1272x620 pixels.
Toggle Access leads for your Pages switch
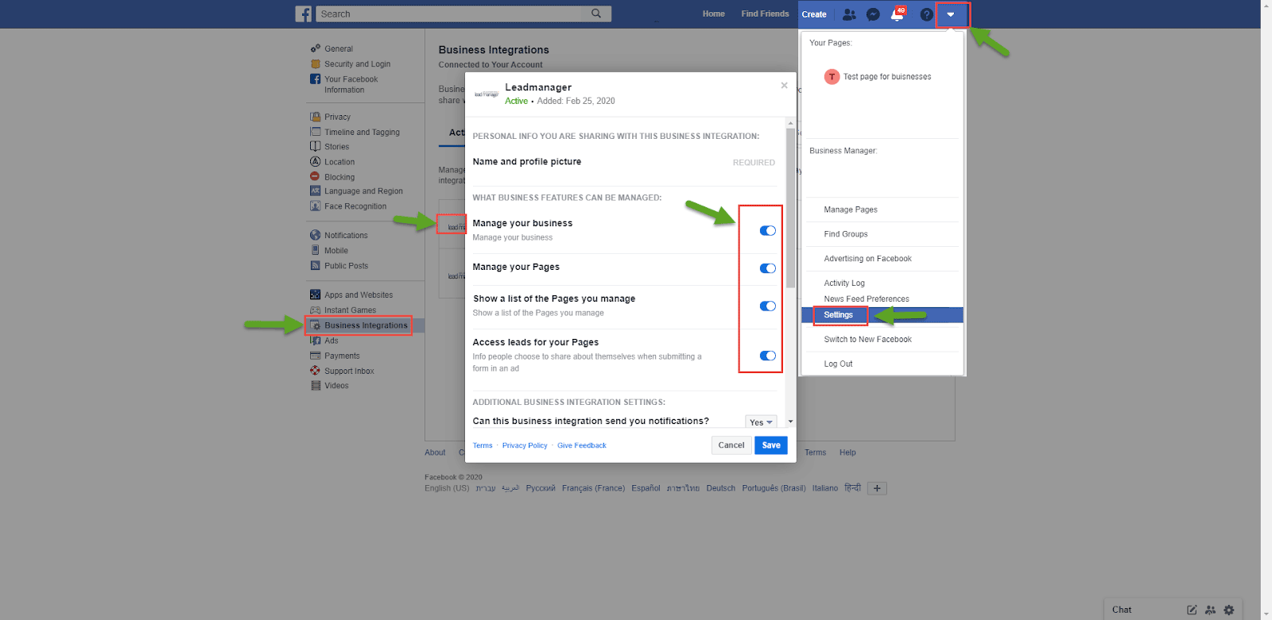(x=767, y=356)
